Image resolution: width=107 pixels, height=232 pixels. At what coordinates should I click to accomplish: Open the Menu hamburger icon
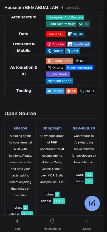pyautogui.click(x=87, y=221)
